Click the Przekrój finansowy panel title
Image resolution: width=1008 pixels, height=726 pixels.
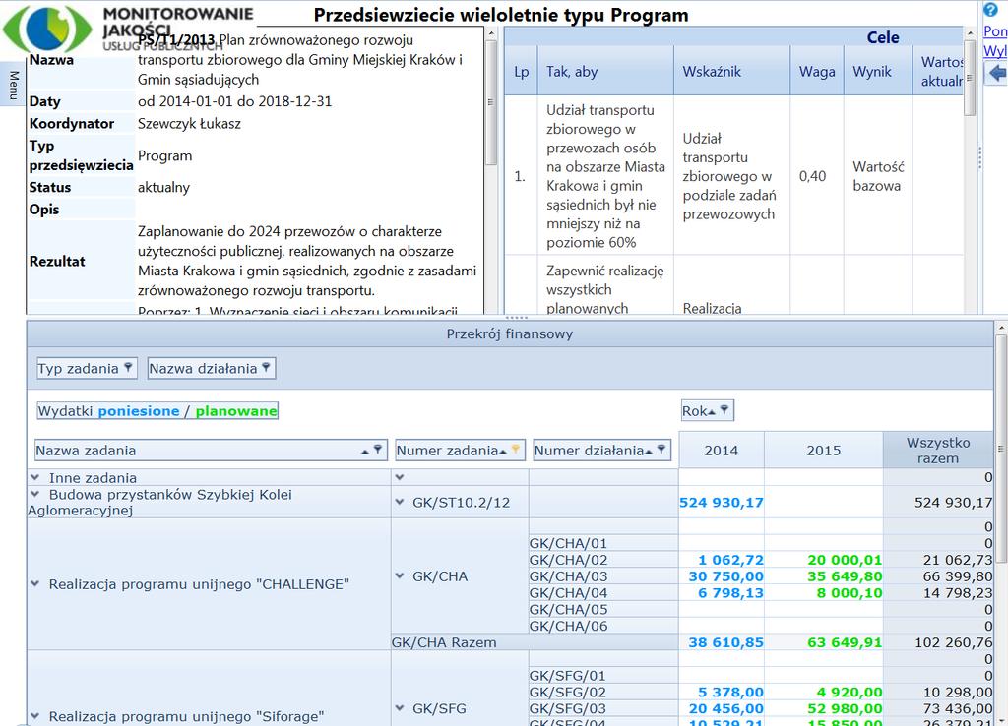[510, 334]
